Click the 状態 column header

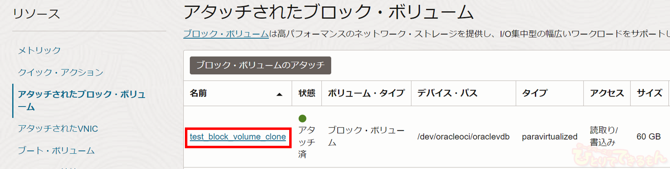click(x=307, y=93)
